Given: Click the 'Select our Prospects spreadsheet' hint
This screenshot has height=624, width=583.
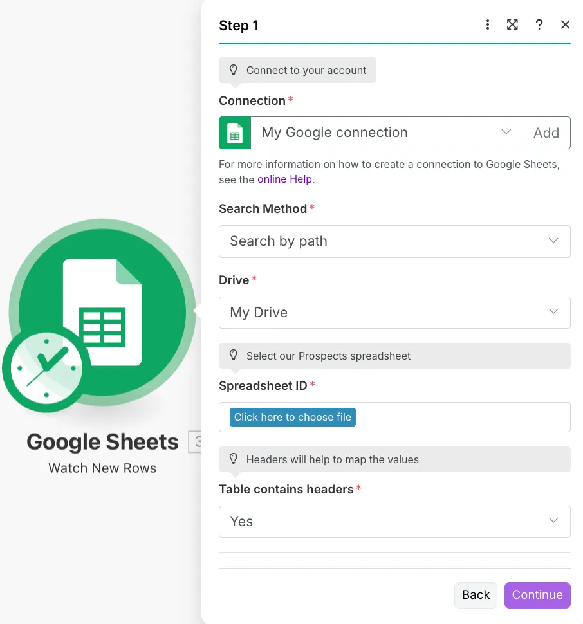Looking at the screenshot, I should [x=394, y=356].
